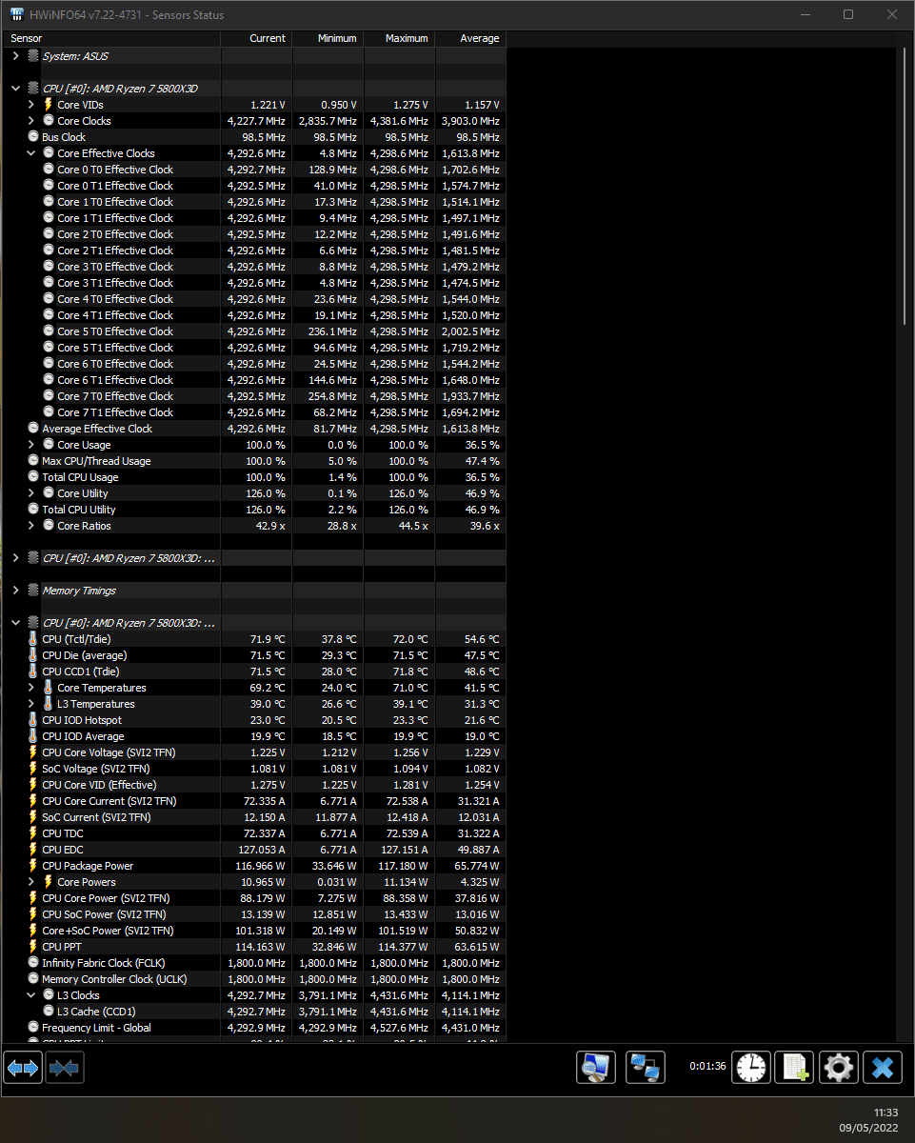Select the CPU Core VID (Effective) row
This screenshot has width=915, height=1143.
click(255, 785)
